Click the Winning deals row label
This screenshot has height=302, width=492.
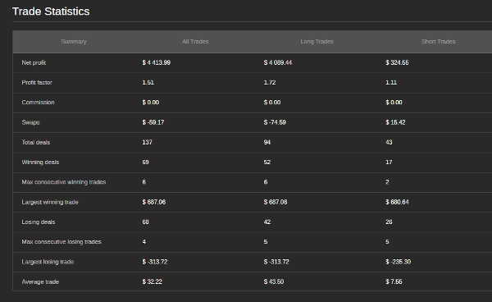[40, 162]
